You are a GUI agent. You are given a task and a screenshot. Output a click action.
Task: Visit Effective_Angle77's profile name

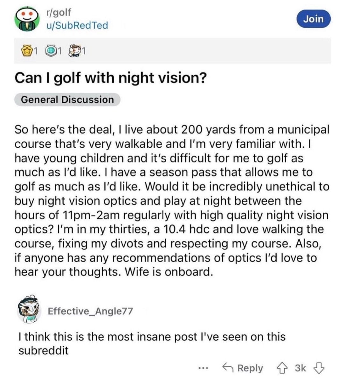pos(90,311)
